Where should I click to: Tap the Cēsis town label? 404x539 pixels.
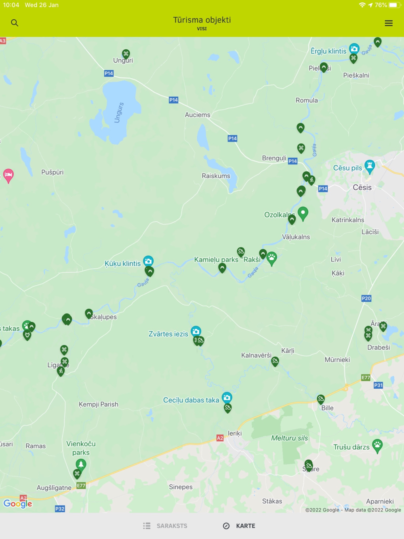point(362,187)
